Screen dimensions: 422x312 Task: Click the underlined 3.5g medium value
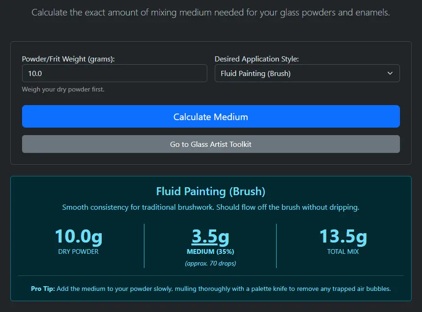coord(211,238)
